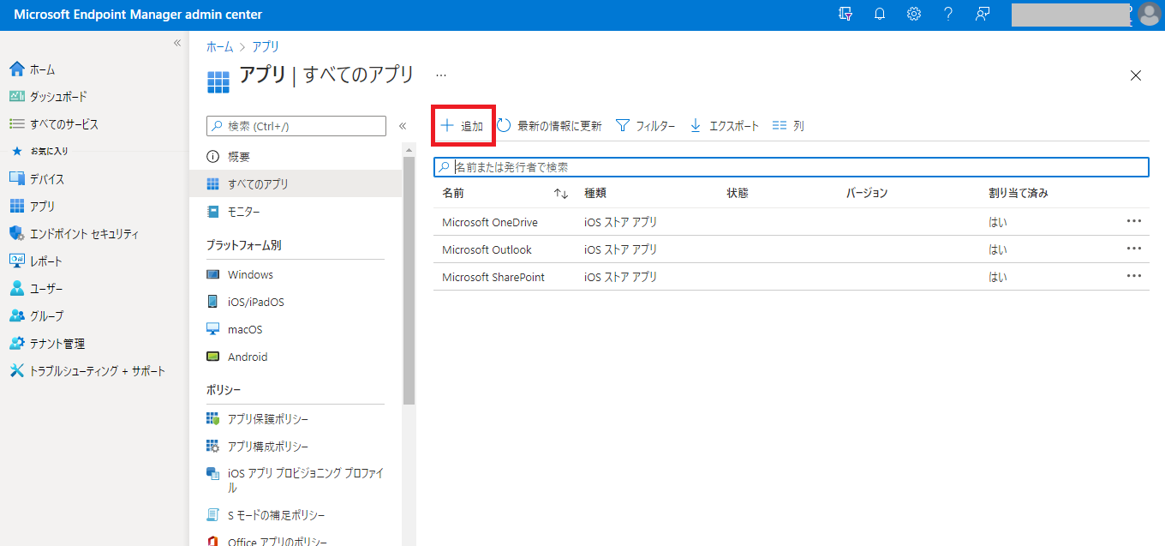Select すべてのアプリ in blade menu

[296, 184]
